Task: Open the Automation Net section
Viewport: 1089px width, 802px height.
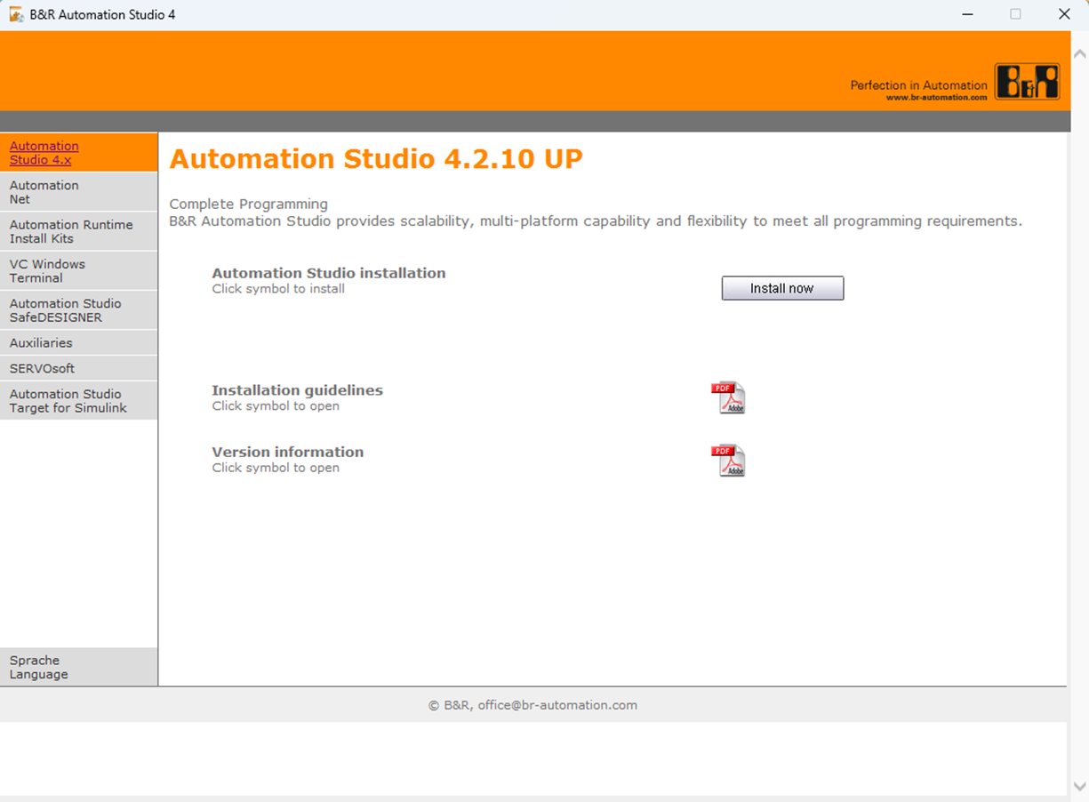Action: point(44,192)
